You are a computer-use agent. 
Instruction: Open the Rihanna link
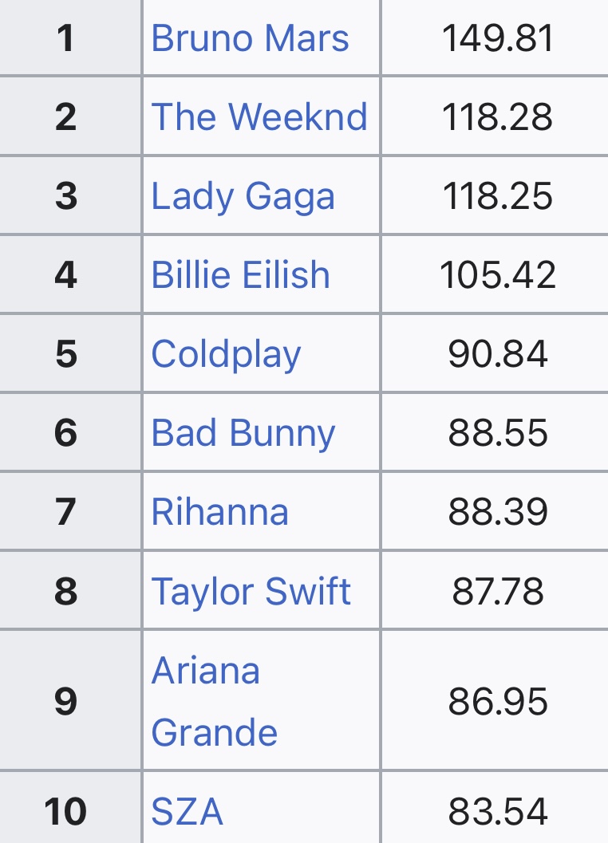pos(219,512)
